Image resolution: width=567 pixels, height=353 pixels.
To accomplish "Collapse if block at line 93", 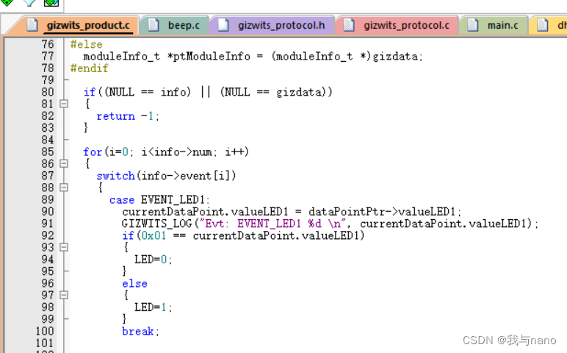I will pos(64,247).
